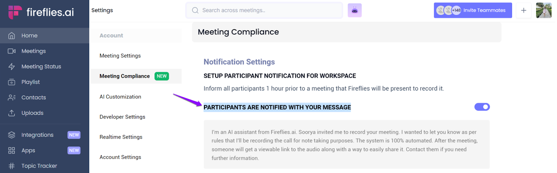The image size is (557, 173).
Task: Click the Home icon in sidebar
Action: [11, 36]
